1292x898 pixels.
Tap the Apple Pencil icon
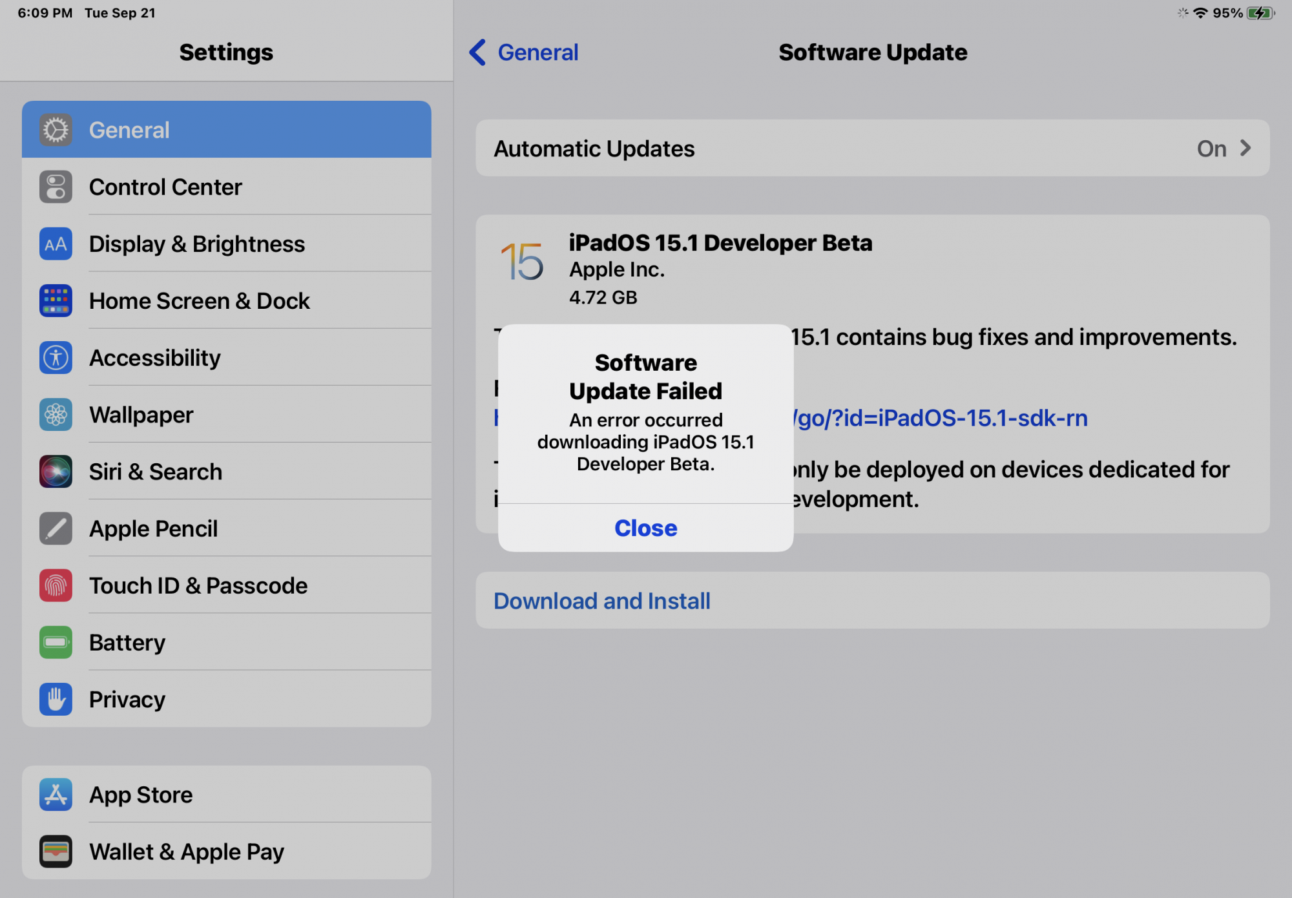[x=56, y=528]
